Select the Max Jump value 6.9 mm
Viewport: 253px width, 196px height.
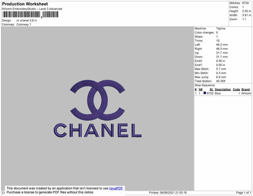click(221, 77)
